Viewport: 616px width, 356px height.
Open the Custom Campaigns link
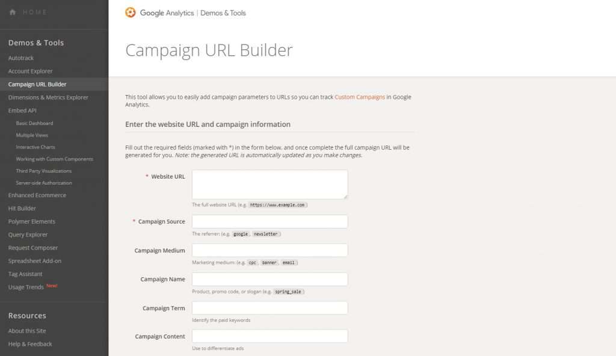tap(360, 97)
